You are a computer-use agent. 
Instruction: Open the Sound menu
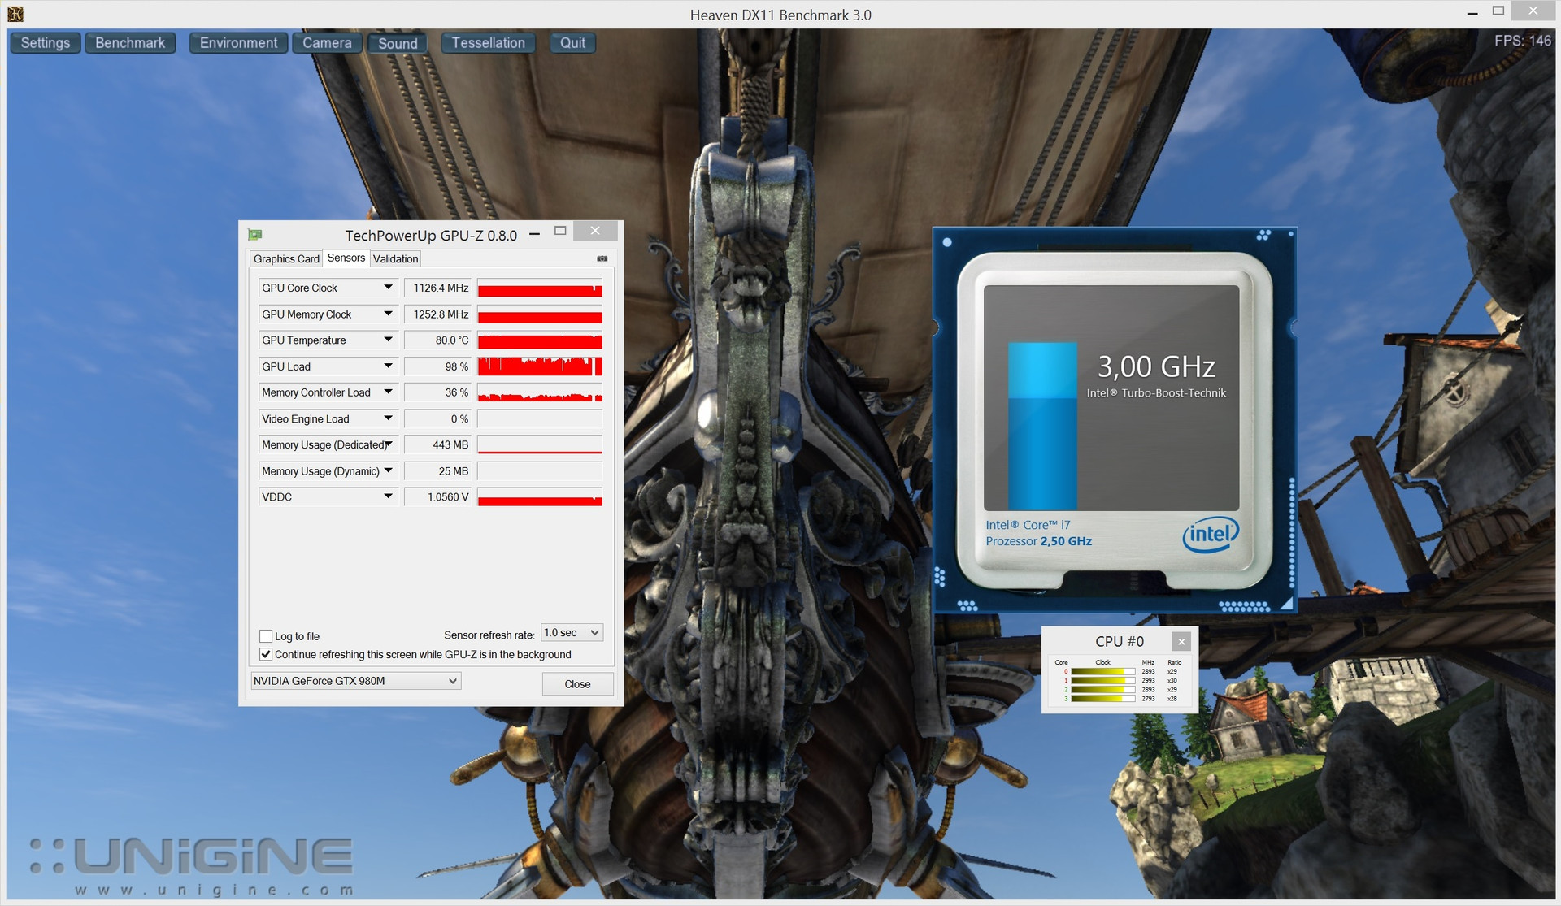tap(398, 43)
